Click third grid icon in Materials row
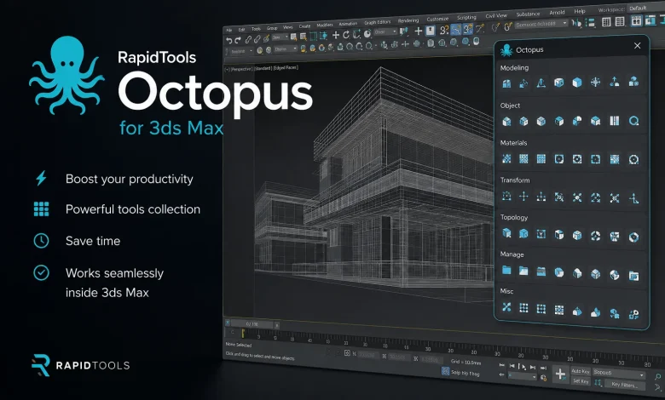The image size is (665, 400). pyautogui.click(x=541, y=159)
